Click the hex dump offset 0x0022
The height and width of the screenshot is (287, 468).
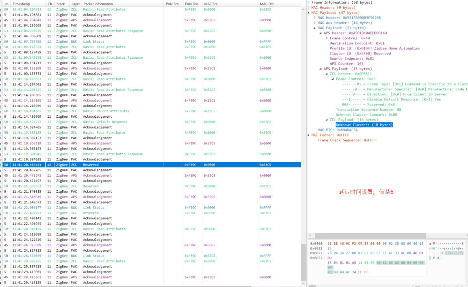(316, 253)
